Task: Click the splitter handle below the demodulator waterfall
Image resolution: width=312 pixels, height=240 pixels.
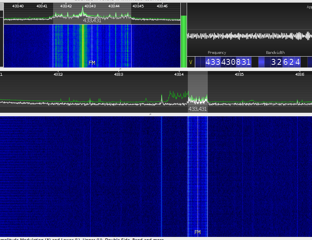Action: [x=120, y=69]
